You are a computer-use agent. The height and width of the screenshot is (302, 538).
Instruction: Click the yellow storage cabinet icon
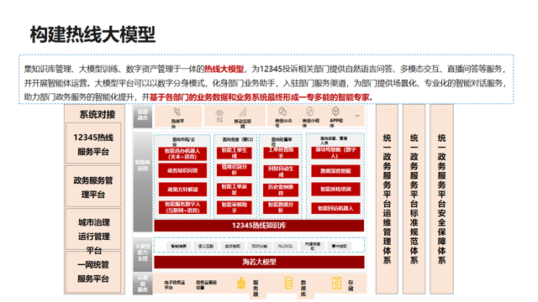(336, 284)
